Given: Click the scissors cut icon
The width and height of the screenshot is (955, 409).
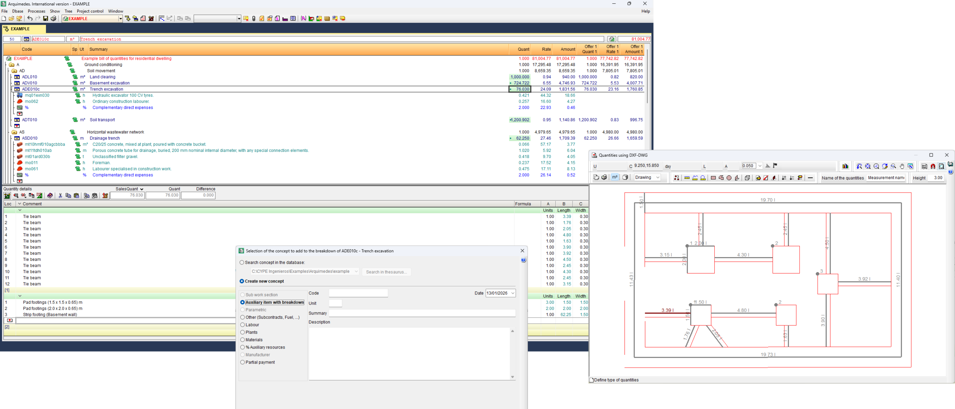Looking at the screenshot, I should 60,196.
